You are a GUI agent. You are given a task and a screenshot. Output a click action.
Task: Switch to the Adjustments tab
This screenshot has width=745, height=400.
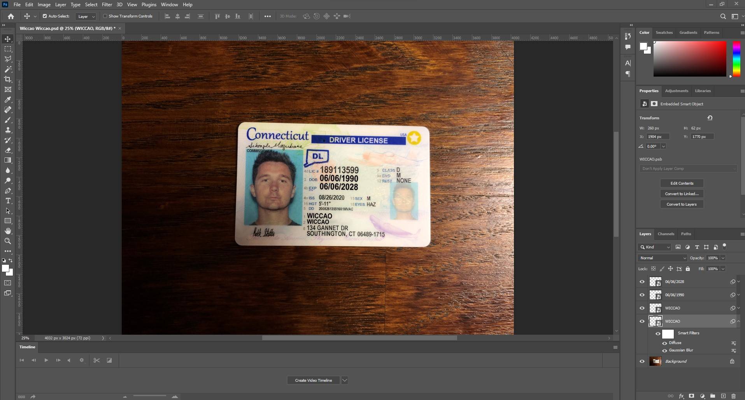(677, 91)
